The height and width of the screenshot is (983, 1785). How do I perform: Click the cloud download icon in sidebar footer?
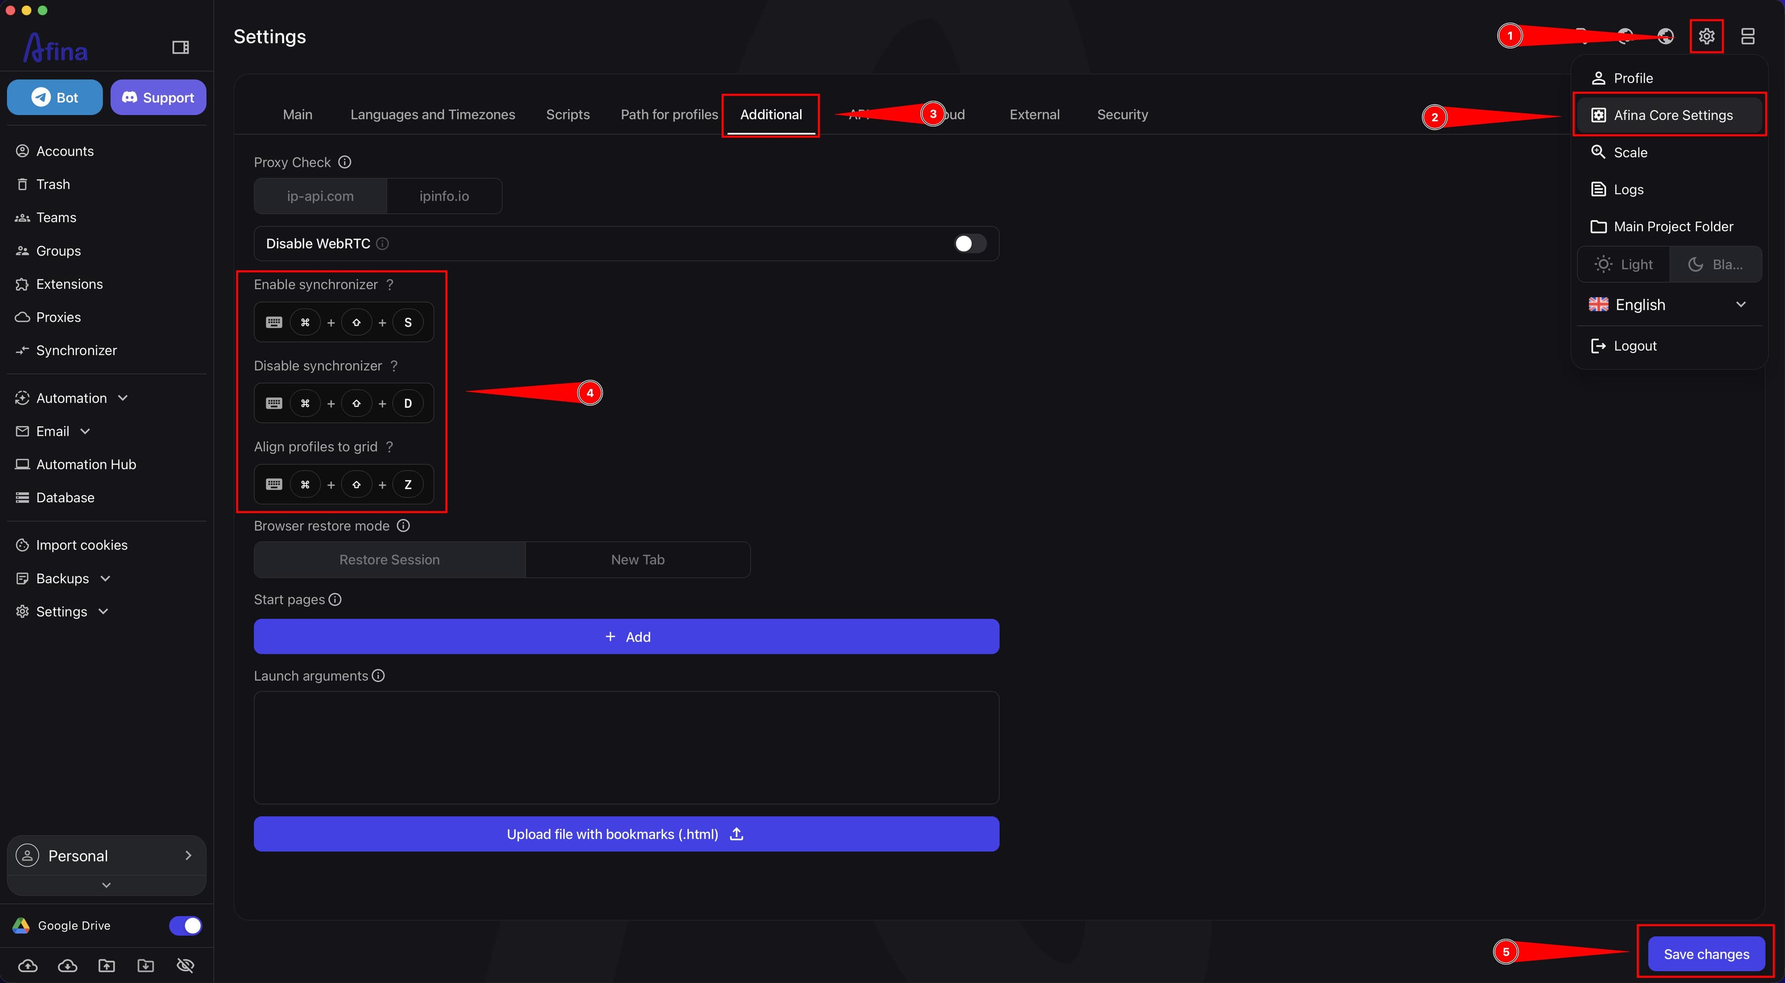[67, 965]
